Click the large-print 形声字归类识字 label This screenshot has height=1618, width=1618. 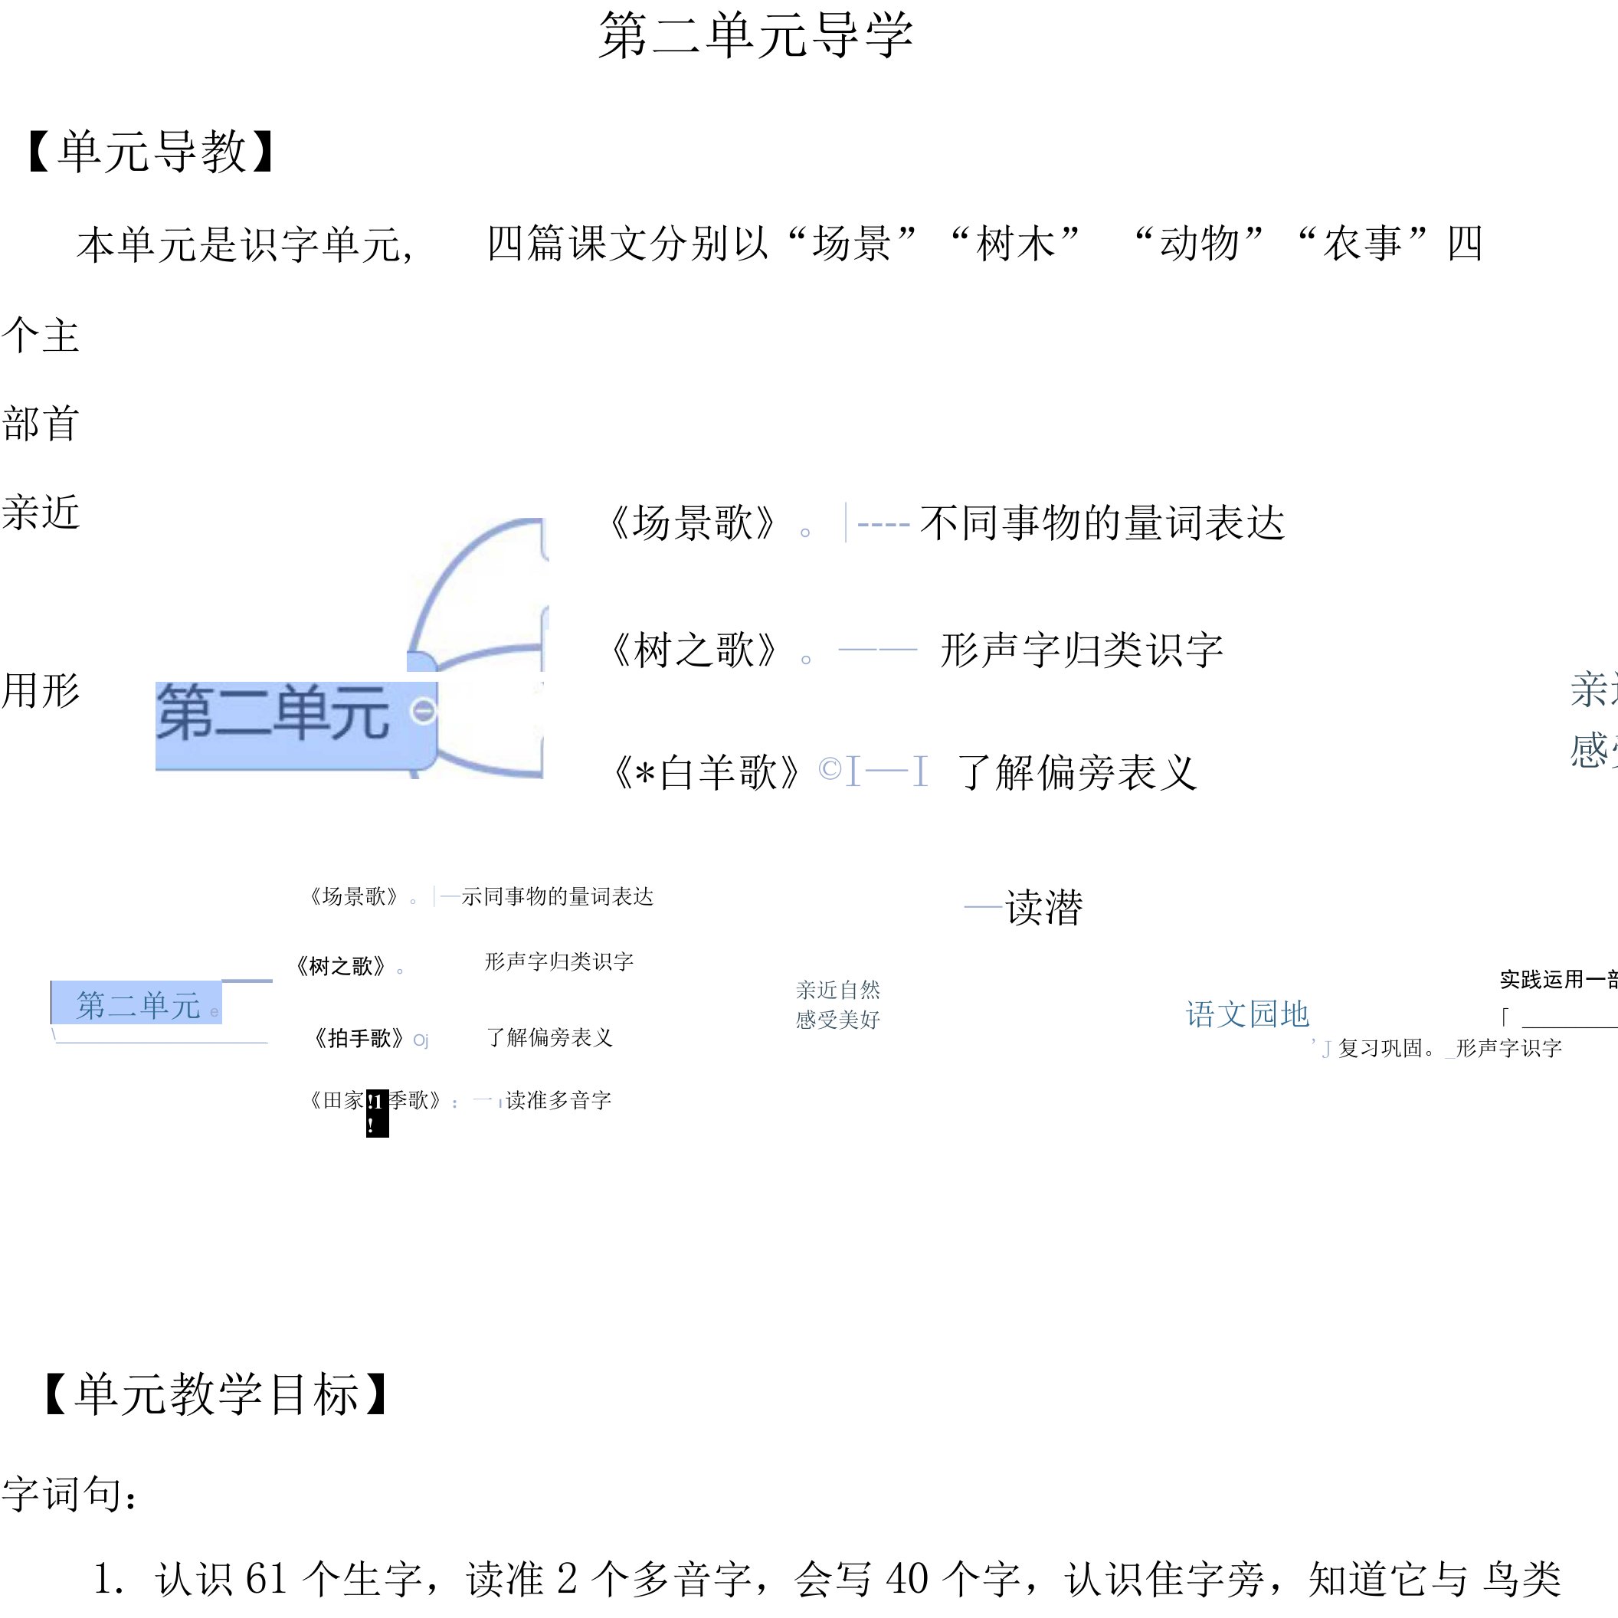click(x=1082, y=650)
